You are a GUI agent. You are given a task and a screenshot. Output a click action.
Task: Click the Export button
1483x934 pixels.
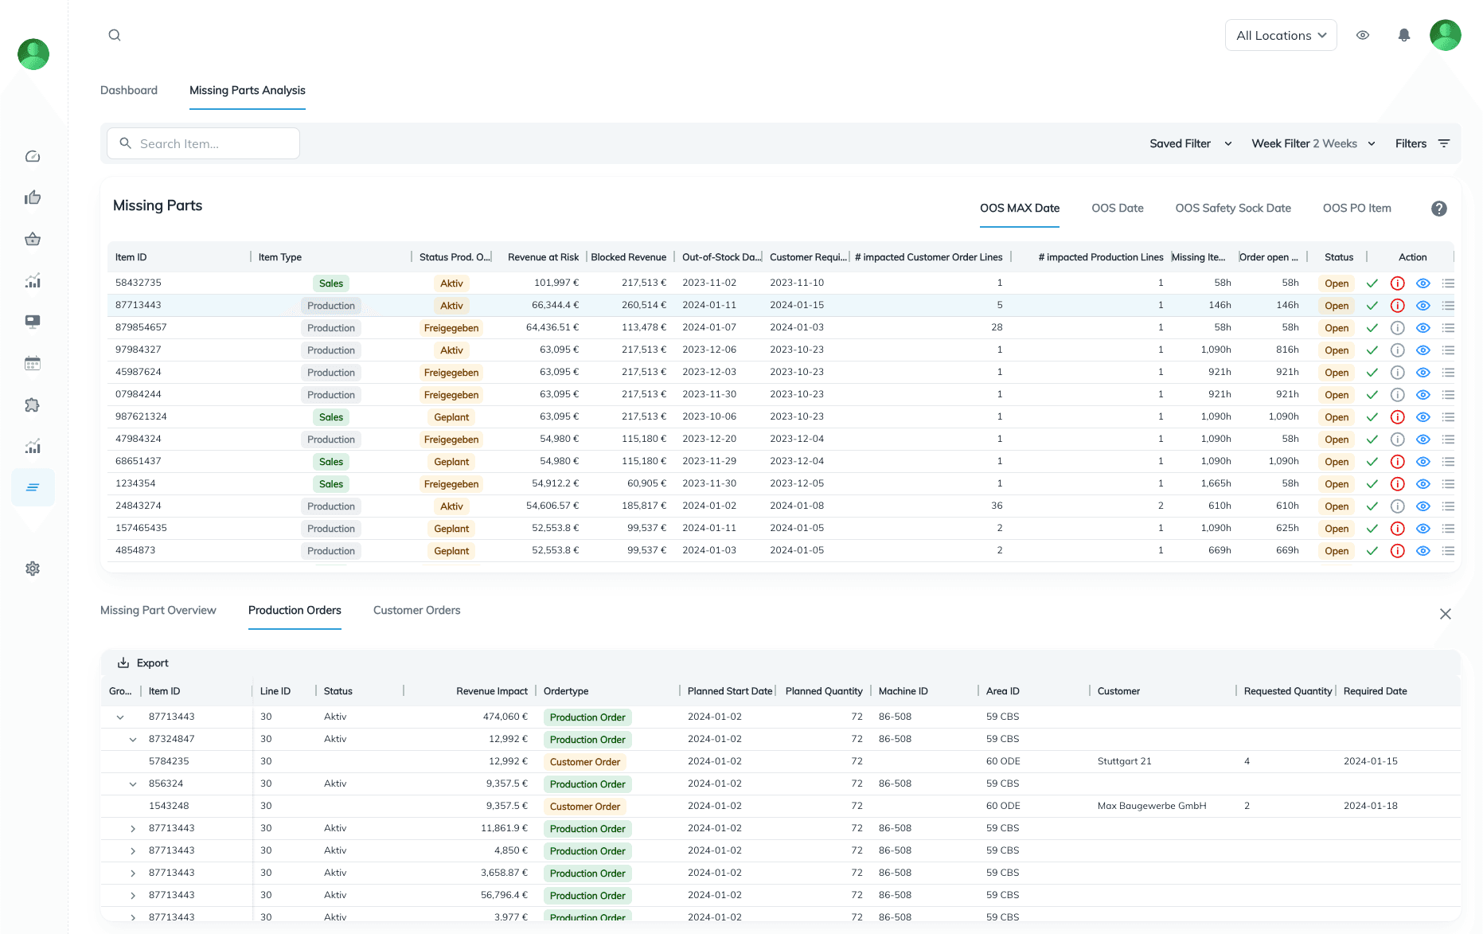pos(143,663)
